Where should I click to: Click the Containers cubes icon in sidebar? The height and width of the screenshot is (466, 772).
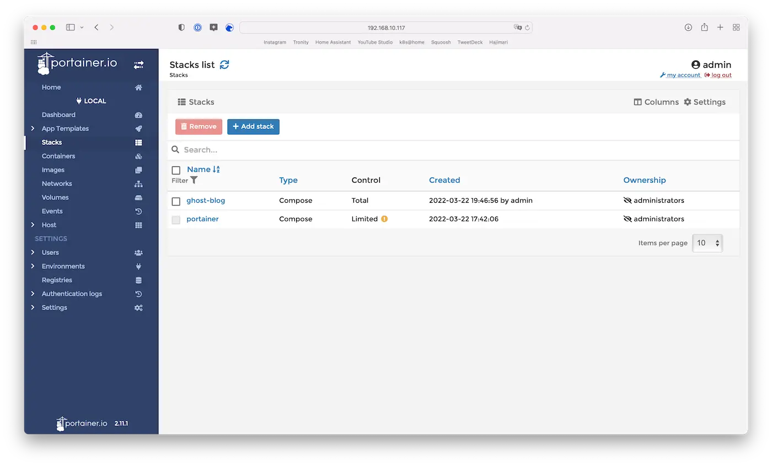coord(138,156)
